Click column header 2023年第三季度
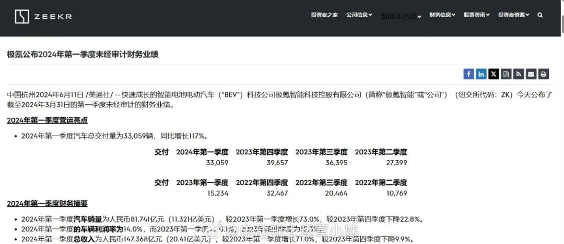The width and height of the screenshot is (564, 244). [322, 152]
